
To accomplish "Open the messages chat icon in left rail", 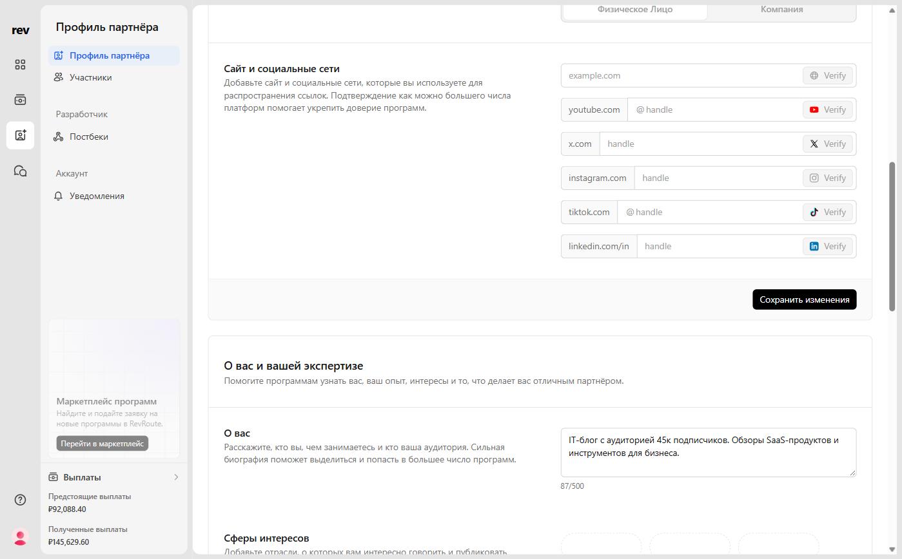I will pos(21,171).
